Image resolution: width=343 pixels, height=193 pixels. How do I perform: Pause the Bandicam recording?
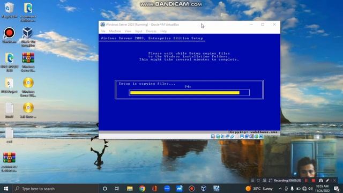pyautogui.click(x=306, y=181)
